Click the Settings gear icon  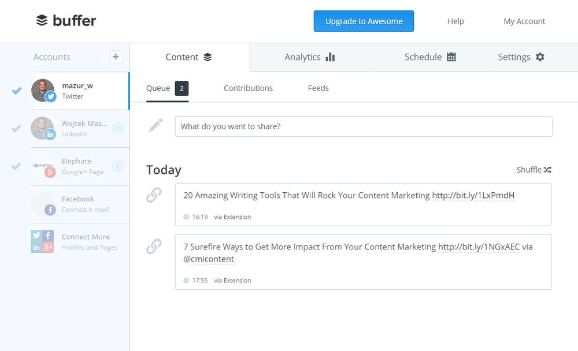[x=540, y=57]
